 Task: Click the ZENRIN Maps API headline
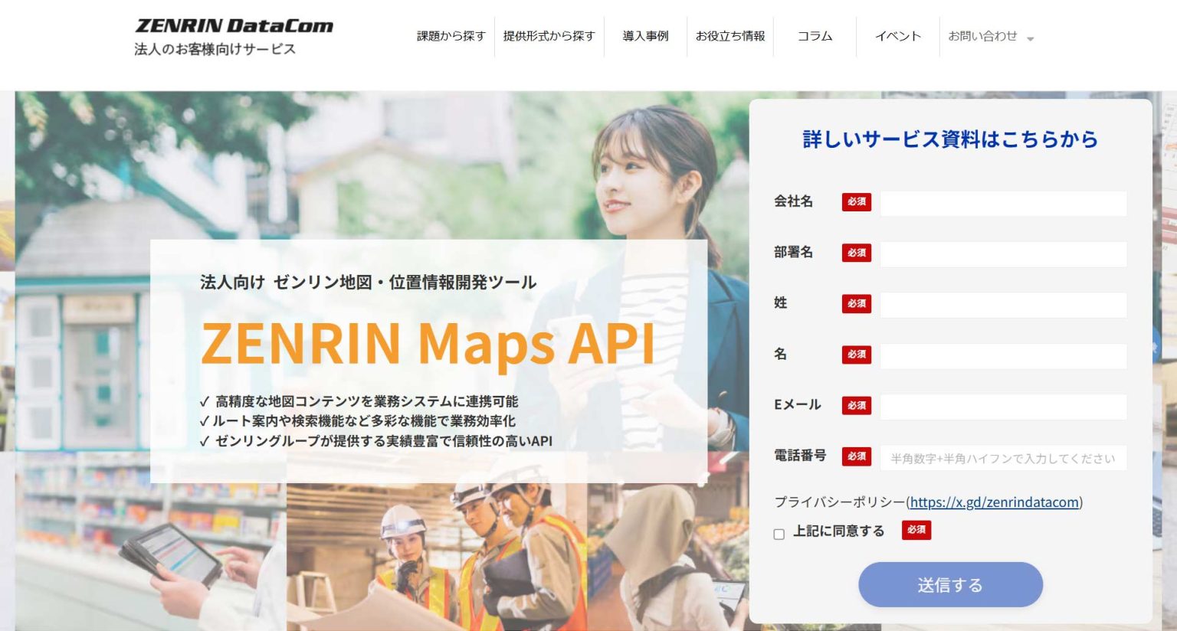point(427,344)
